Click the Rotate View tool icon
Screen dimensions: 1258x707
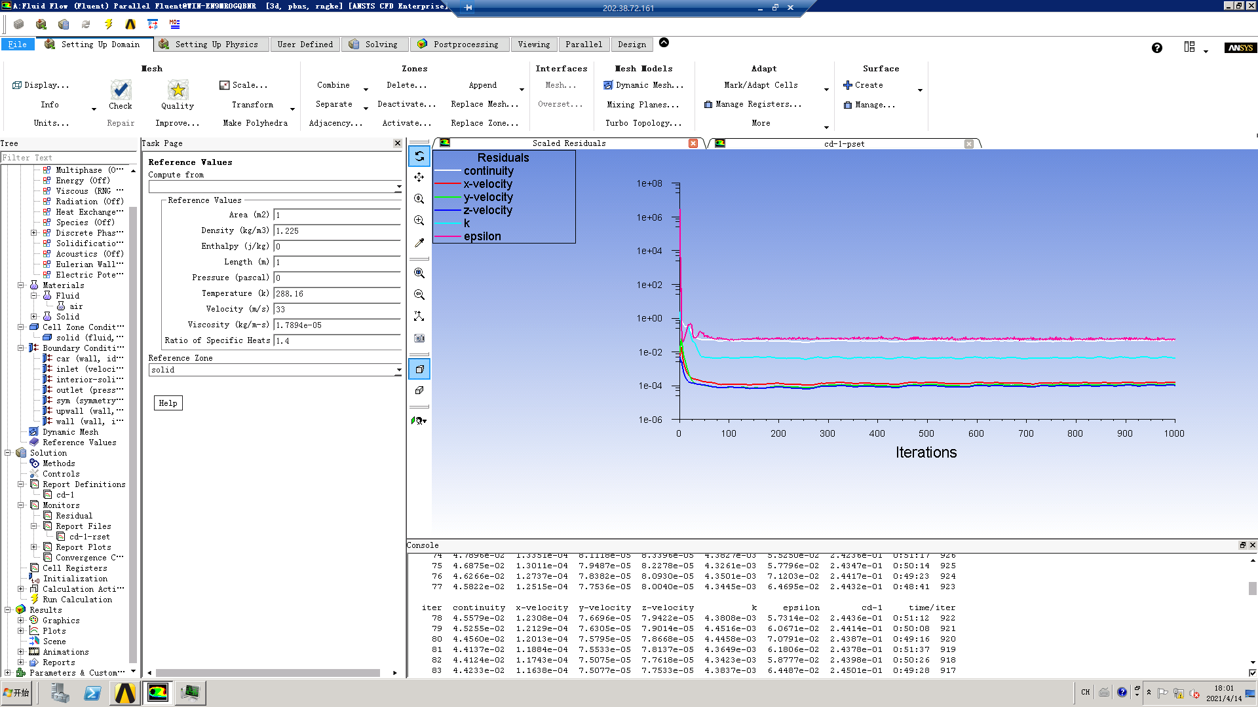click(x=419, y=156)
